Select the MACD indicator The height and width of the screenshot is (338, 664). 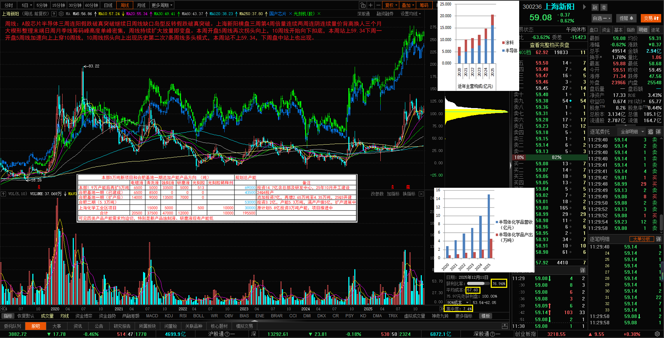152,316
